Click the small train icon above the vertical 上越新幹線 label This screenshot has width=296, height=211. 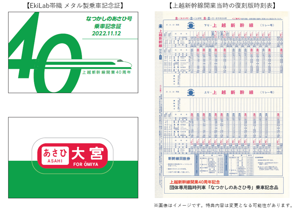(x=160, y=26)
